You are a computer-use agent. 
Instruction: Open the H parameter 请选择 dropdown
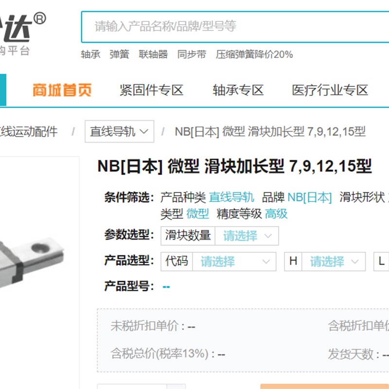tap(334, 262)
